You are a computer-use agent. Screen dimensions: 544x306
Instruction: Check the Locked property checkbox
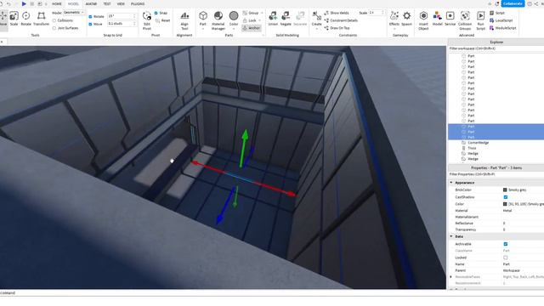click(506, 258)
